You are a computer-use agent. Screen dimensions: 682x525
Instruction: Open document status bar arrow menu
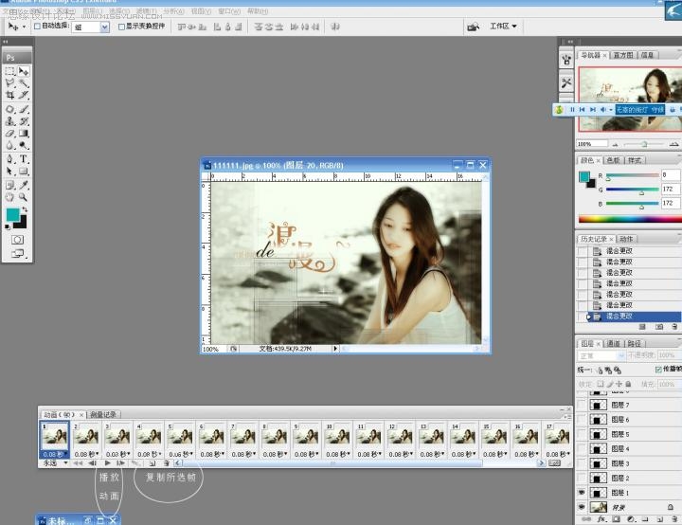coord(335,349)
